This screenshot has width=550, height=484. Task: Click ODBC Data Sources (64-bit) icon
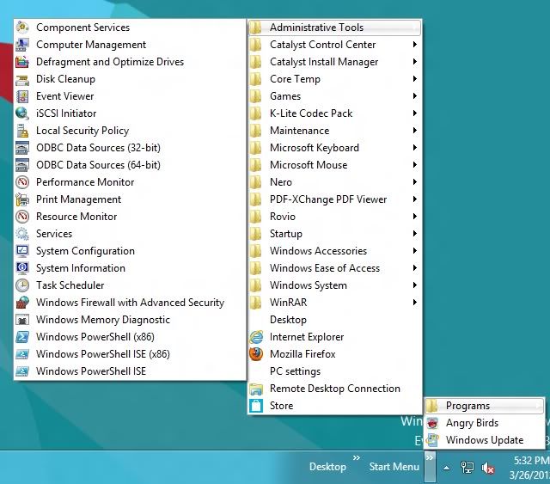[x=22, y=165]
